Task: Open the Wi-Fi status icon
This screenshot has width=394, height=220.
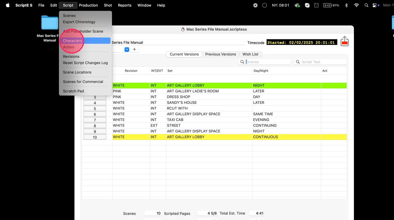Action: tap(356, 5)
